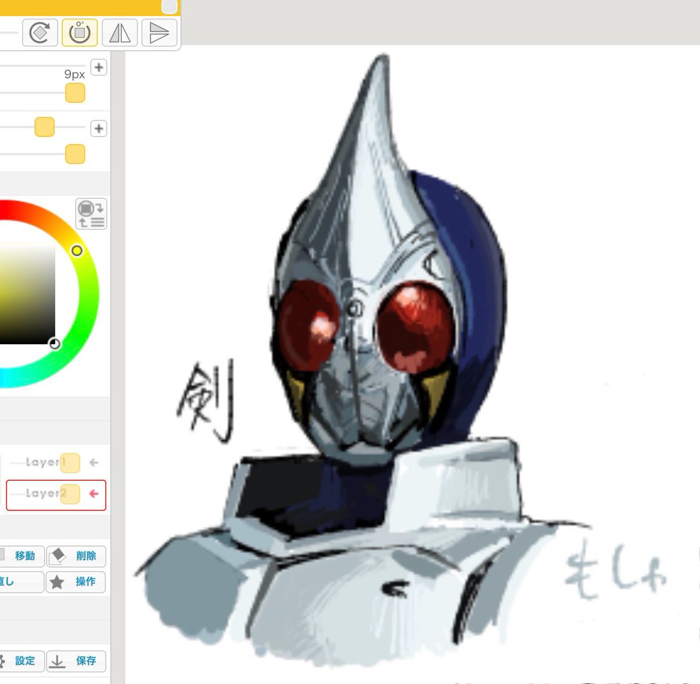Screen dimensions: 700x684
Task: Flip the canvas vertically
Action: (159, 33)
